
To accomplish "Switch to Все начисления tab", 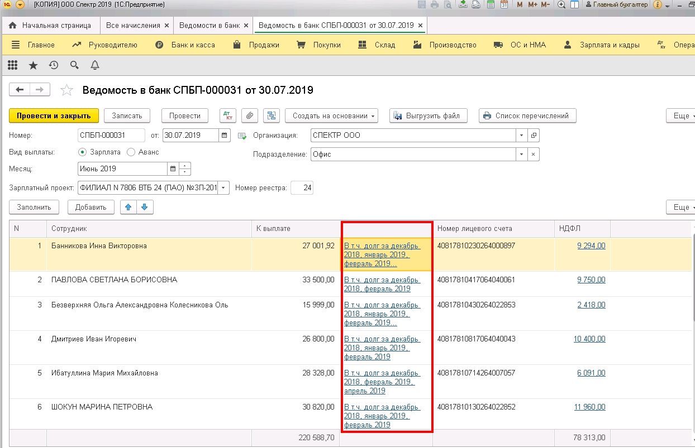I will point(133,26).
